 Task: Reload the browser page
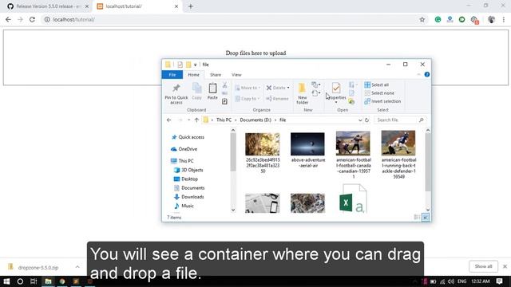32,19
